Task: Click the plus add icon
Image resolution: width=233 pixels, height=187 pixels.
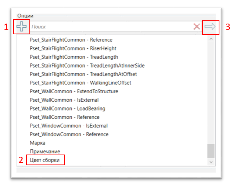Action: (22, 27)
